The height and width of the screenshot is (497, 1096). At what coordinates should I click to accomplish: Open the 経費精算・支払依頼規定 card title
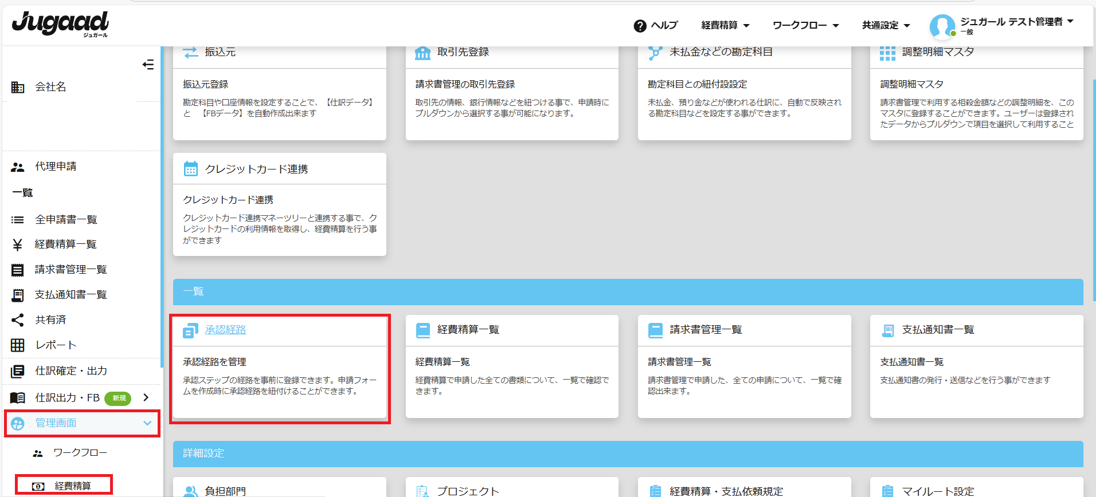[726, 491]
